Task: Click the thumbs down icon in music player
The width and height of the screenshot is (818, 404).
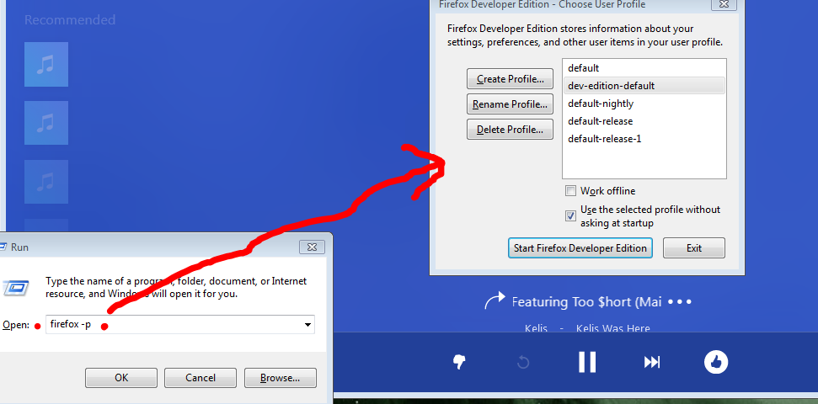Action: pos(459,362)
